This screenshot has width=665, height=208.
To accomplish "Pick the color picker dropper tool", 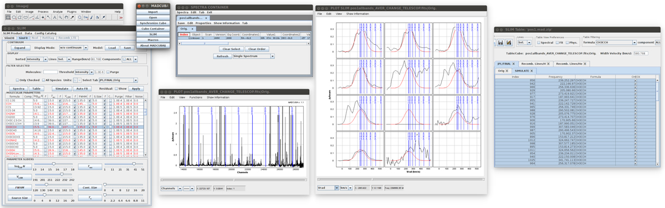I will click(72, 18).
